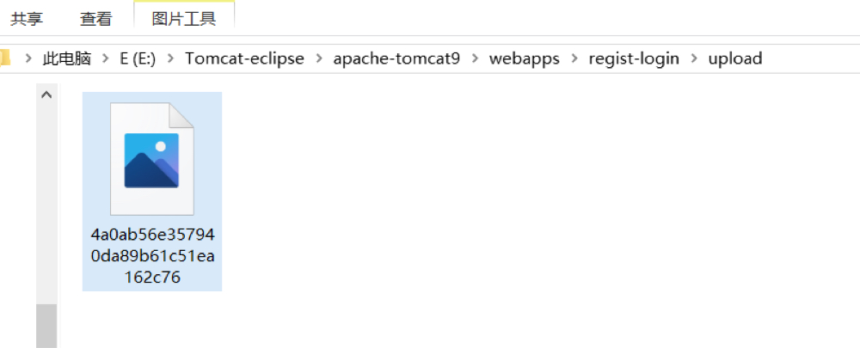Open the 共享 ribbon tab
860x348 pixels.
pos(27,18)
